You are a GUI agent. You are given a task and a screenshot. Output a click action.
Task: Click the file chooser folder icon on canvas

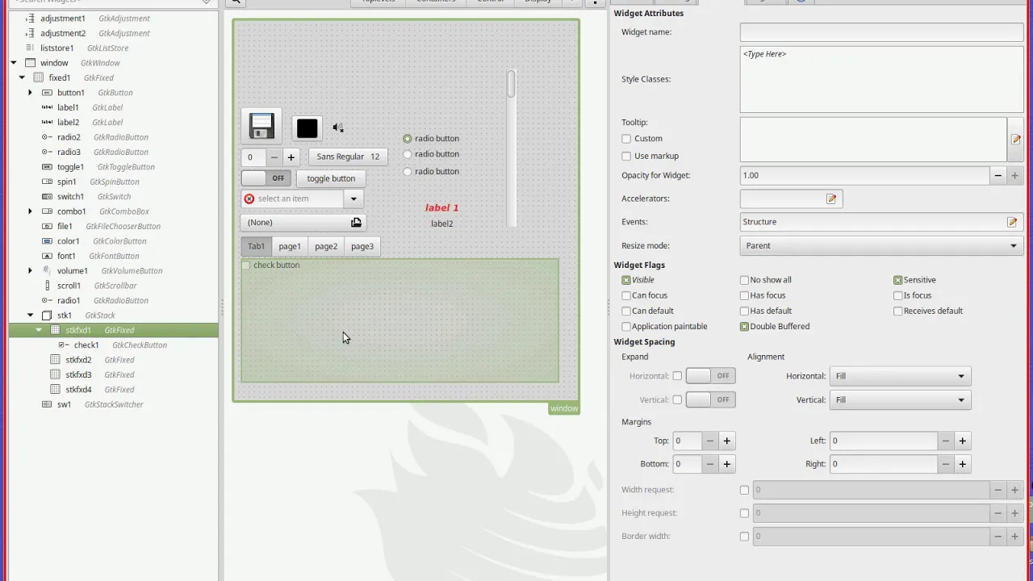click(x=356, y=223)
